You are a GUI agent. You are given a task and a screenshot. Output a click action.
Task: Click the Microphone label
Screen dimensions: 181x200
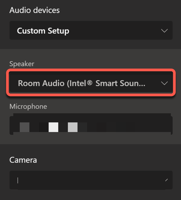(28, 106)
